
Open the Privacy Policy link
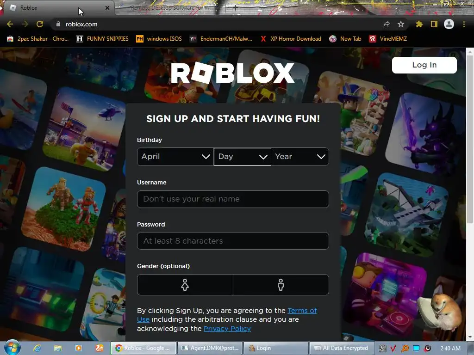click(x=227, y=329)
